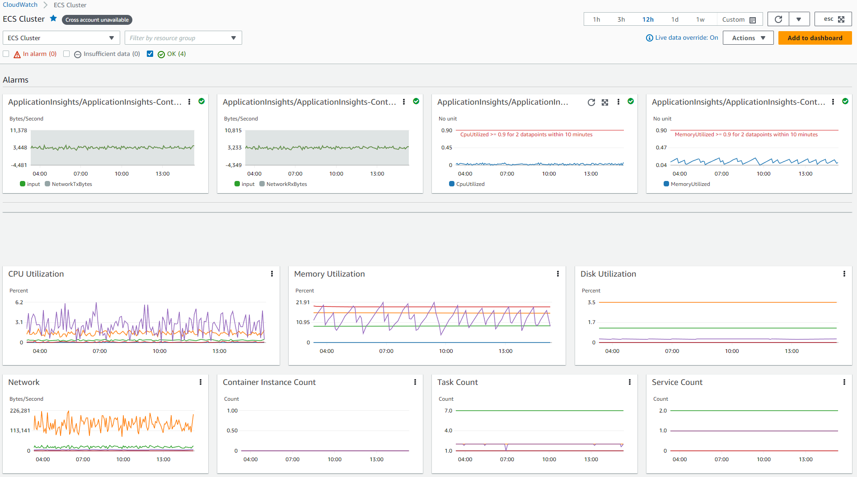Toggle the Insufficient data checkbox
This screenshot has height=477, width=857.
(x=66, y=54)
